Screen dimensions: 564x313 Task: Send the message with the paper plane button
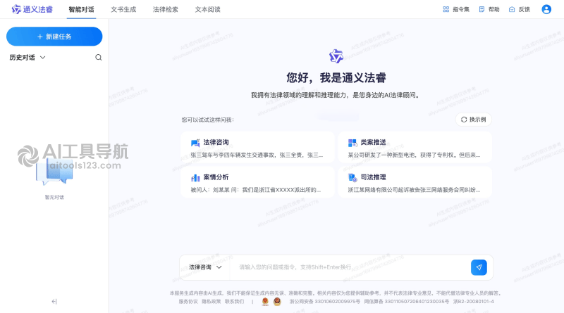point(479,267)
